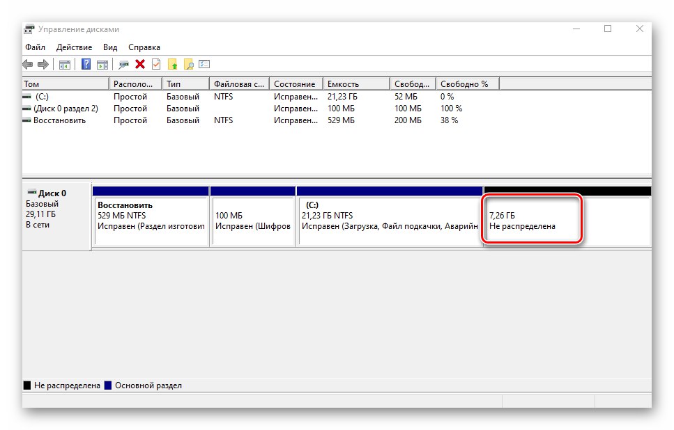Select the Диск 0 disk header panel
This screenshot has height=430, width=674.
(x=56, y=216)
